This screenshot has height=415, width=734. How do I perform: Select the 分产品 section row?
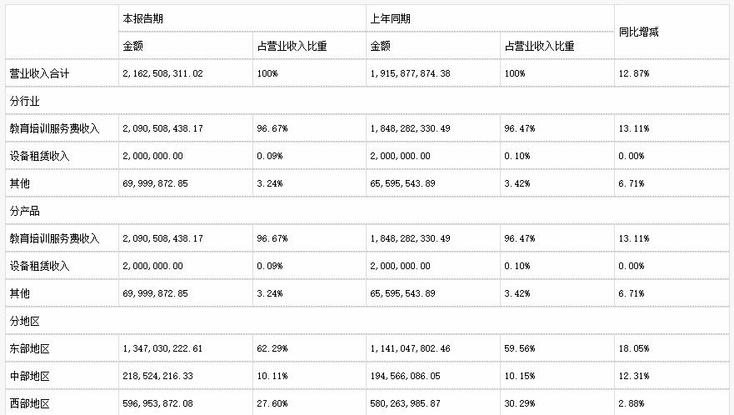point(367,211)
